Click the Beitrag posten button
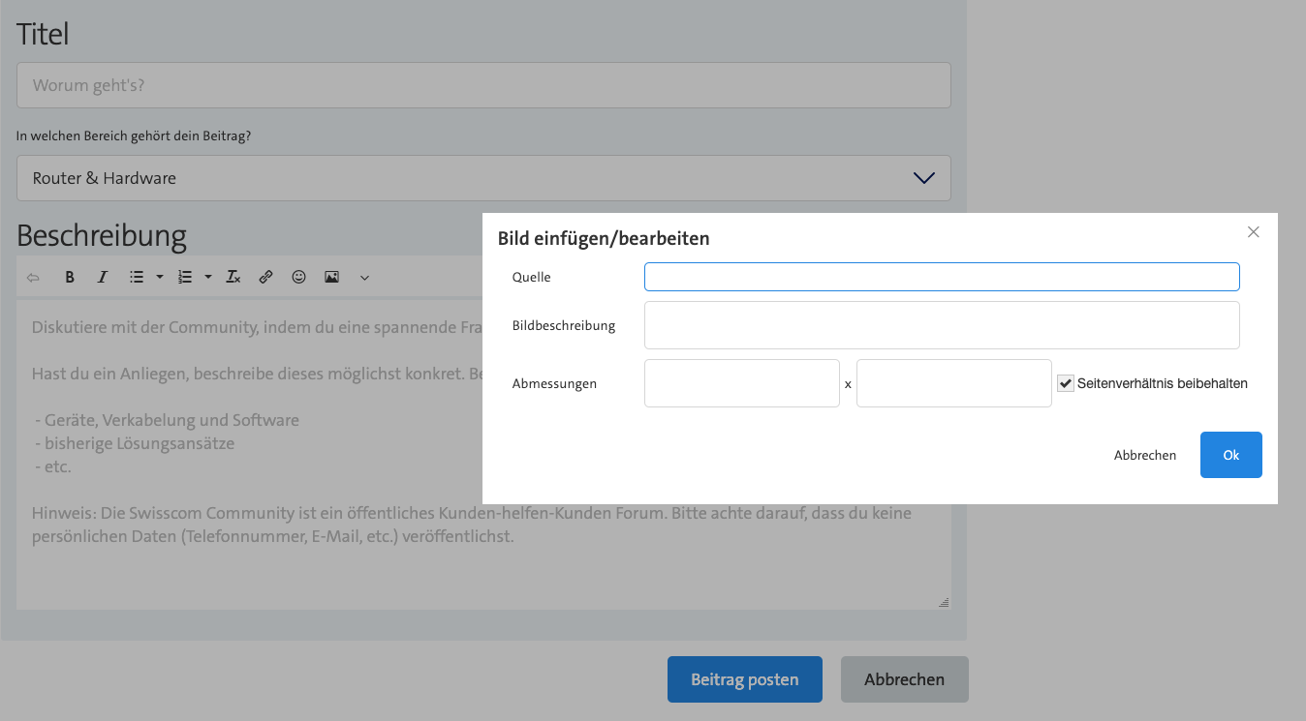 pos(744,679)
